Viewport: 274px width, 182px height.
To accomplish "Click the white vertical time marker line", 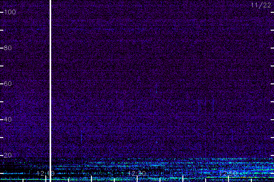I will pos(51,91).
